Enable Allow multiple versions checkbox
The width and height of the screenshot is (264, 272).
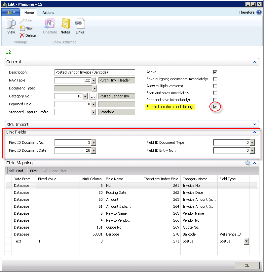215,86
